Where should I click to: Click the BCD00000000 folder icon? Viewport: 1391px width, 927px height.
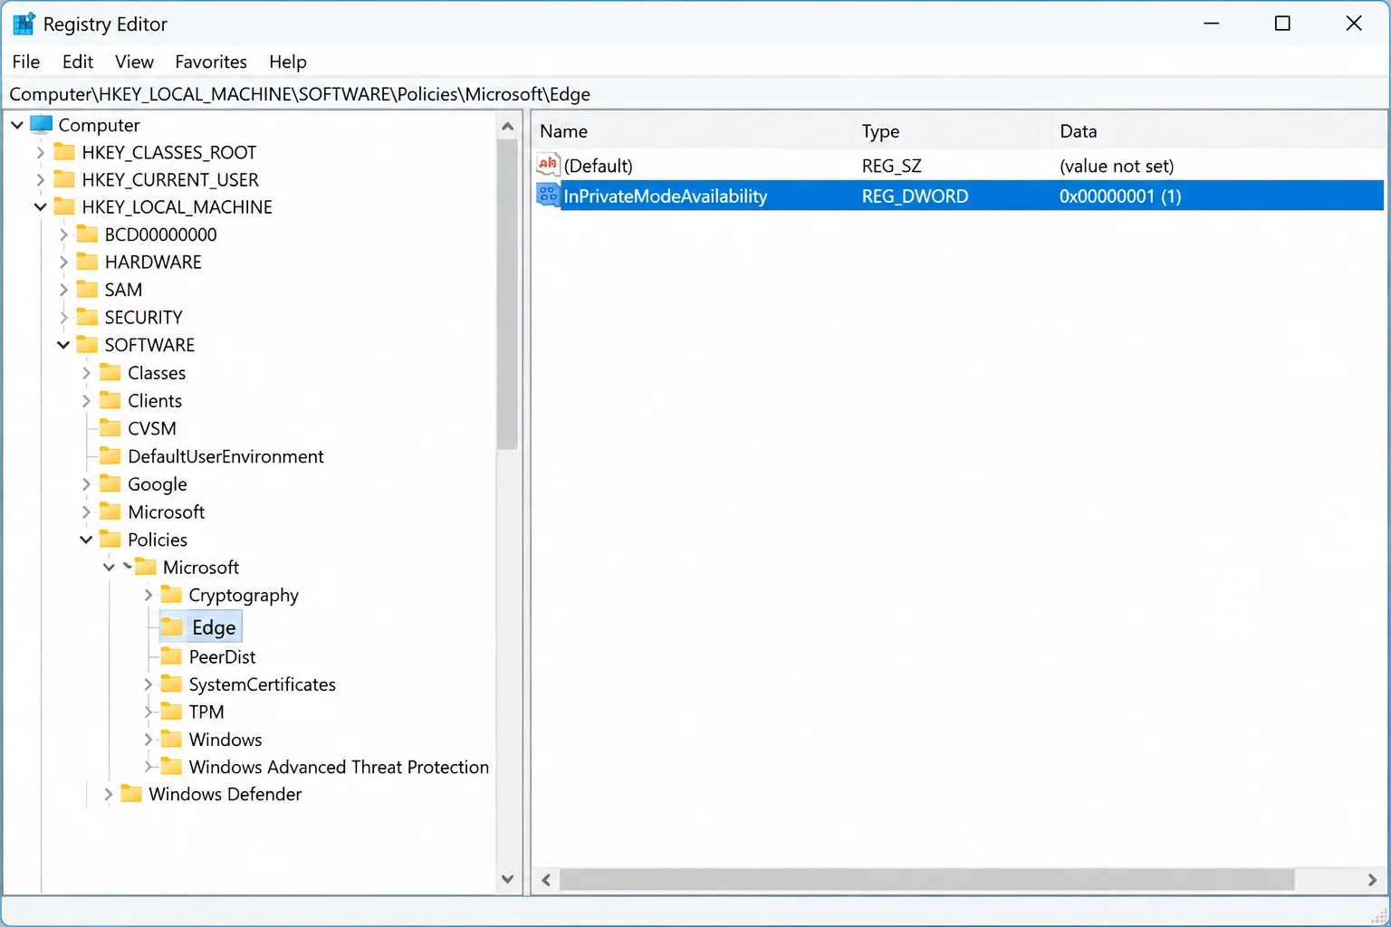[x=87, y=234]
